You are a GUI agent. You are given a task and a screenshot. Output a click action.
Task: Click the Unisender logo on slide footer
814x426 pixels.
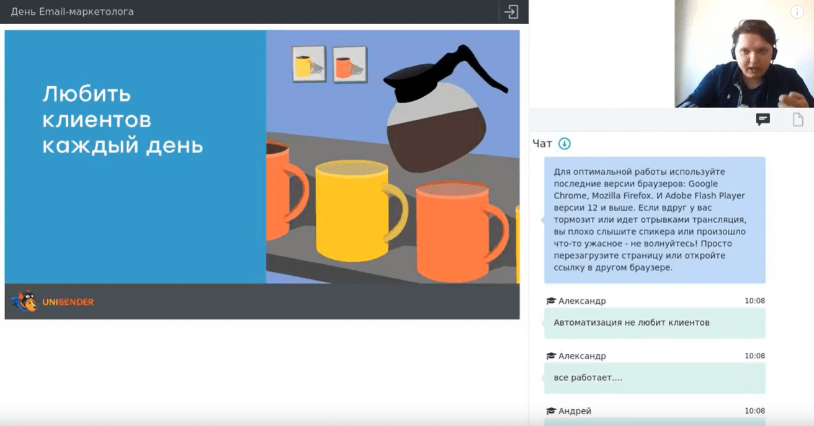tap(52, 302)
